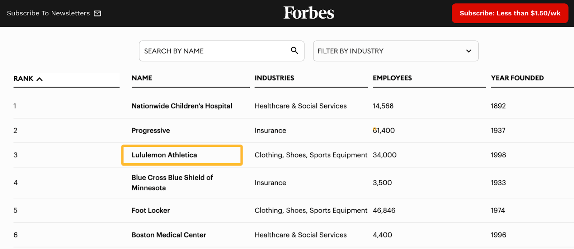
Task: Click the Forbes logo
Action: [x=308, y=13]
